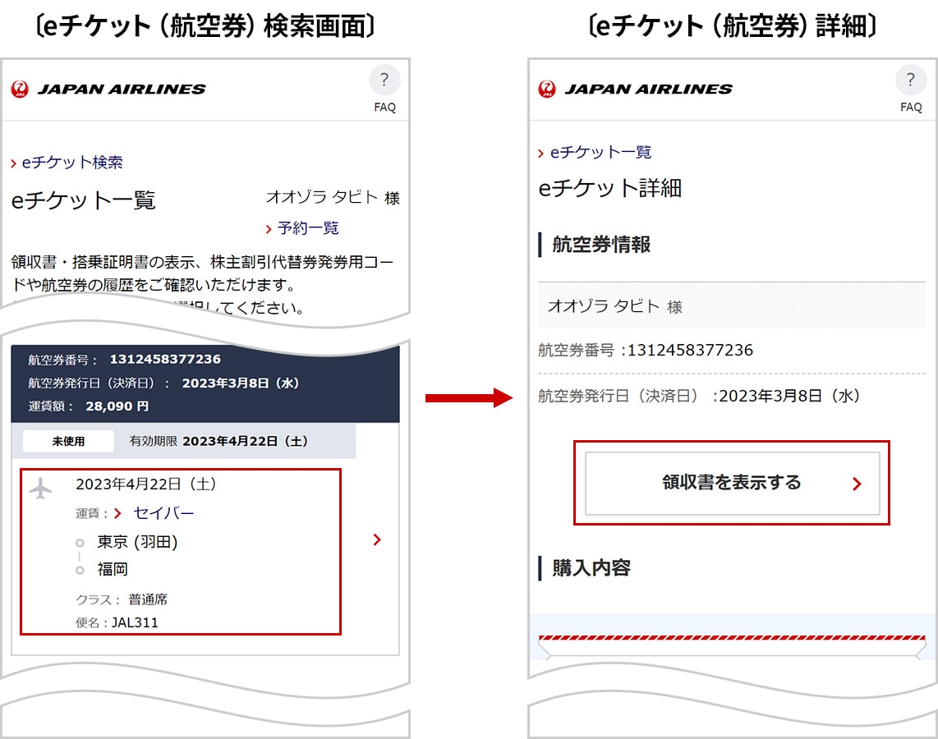Click the JAL311 flight number
The width and height of the screenshot is (938, 739).
pos(135,622)
